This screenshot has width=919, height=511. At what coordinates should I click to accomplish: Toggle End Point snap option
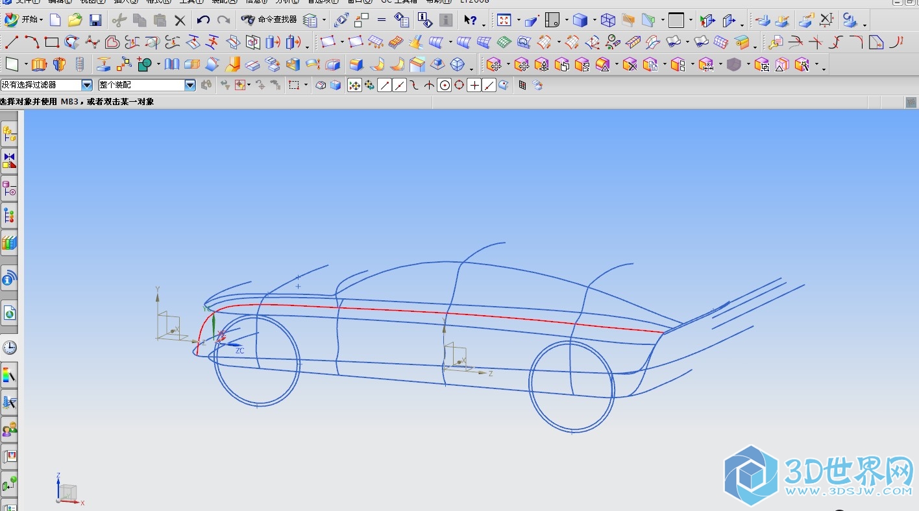pyautogui.click(x=385, y=85)
